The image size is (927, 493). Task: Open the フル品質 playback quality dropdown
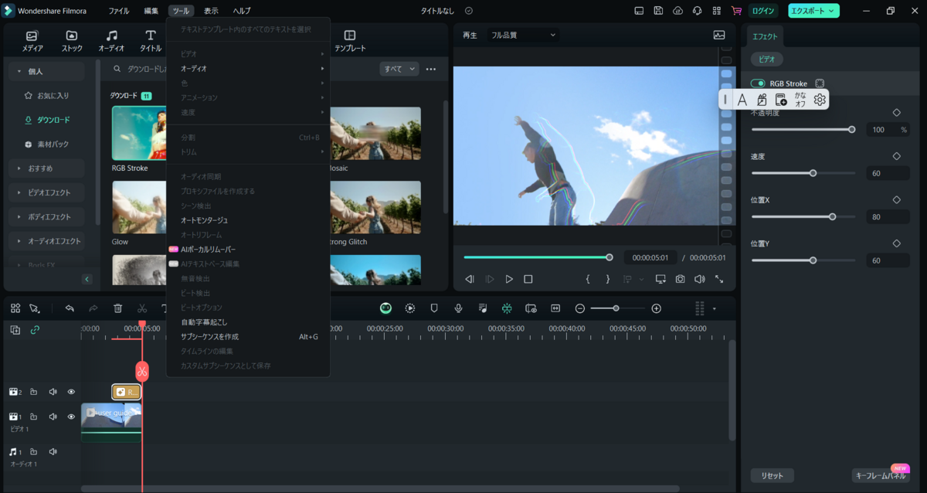pyautogui.click(x=523, y=35)
